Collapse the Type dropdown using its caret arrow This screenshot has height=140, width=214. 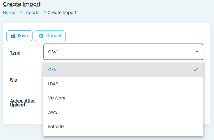[197, 52]
